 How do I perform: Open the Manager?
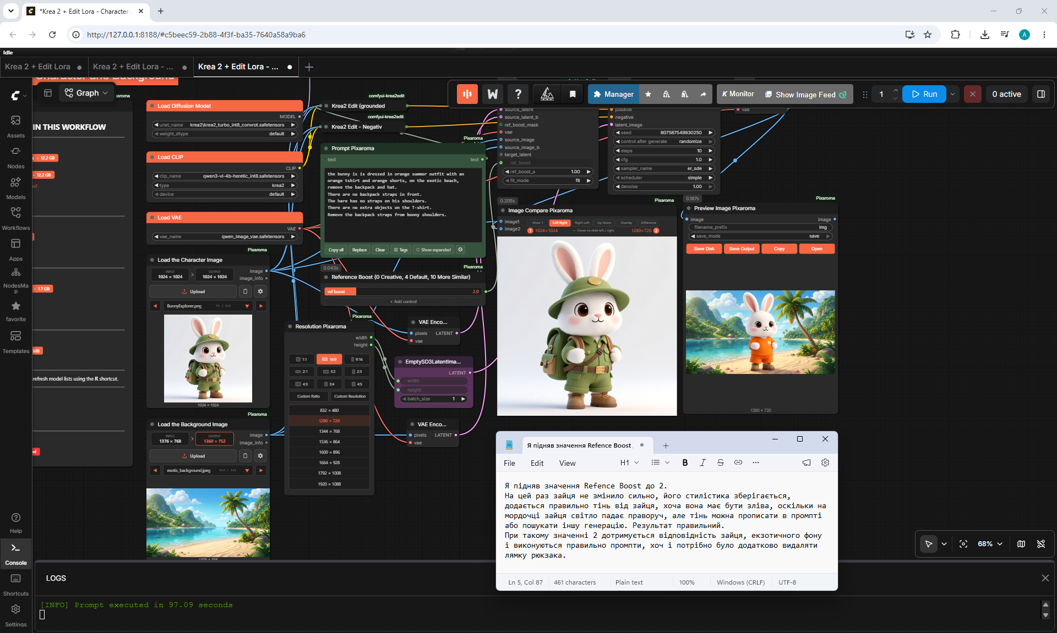613,94
